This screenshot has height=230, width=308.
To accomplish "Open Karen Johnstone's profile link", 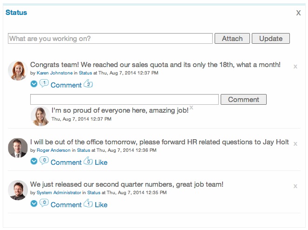I will [x=55, y=73].
